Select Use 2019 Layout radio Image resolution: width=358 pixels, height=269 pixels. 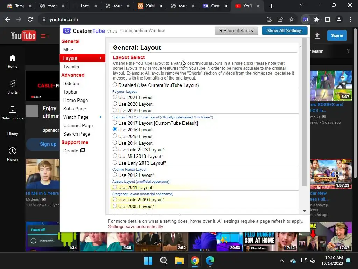pyautogui.click(x=115, y=110)
